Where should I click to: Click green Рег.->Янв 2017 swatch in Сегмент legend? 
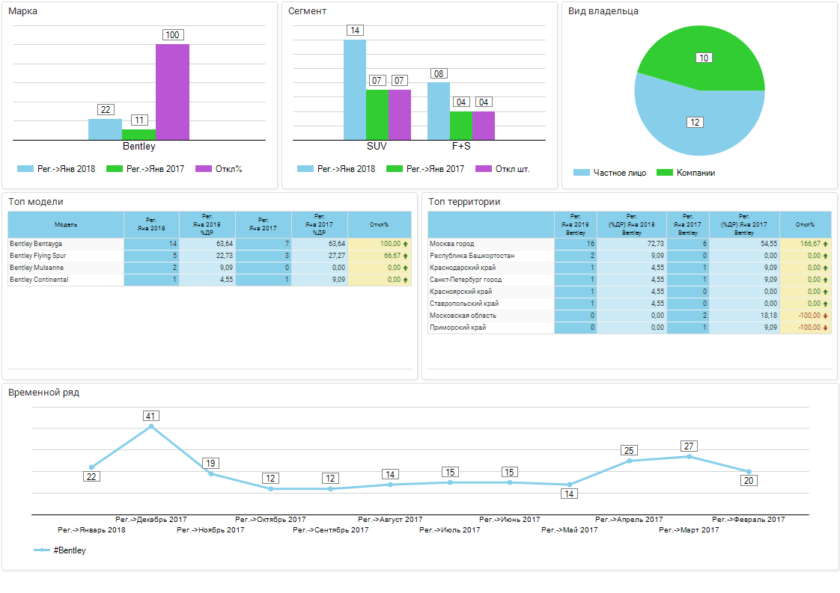(x=395, y=168)
